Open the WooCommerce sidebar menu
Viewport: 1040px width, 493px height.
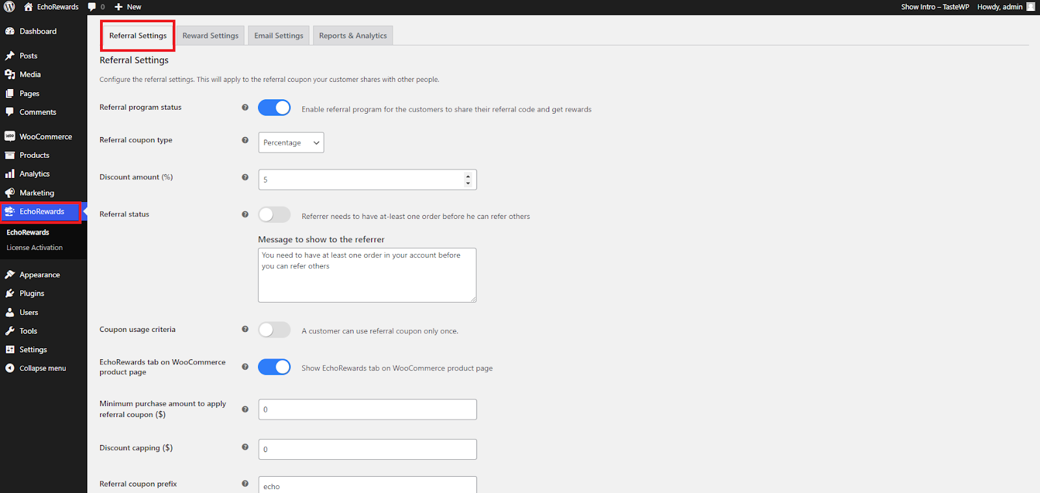pyautogui.click(x=45, y=136)
